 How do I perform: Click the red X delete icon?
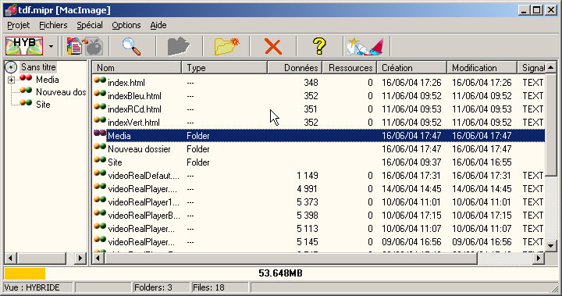point(272,47)
